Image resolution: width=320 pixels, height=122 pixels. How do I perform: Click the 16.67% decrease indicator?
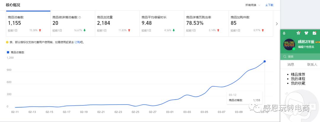coord(80,30)
